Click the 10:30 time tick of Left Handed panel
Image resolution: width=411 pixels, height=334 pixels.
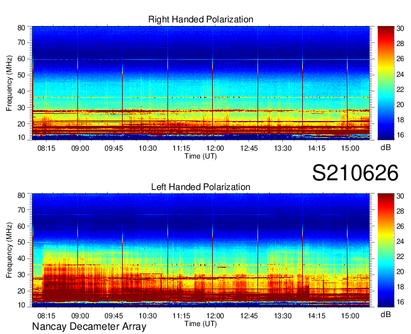pos(147,316)
